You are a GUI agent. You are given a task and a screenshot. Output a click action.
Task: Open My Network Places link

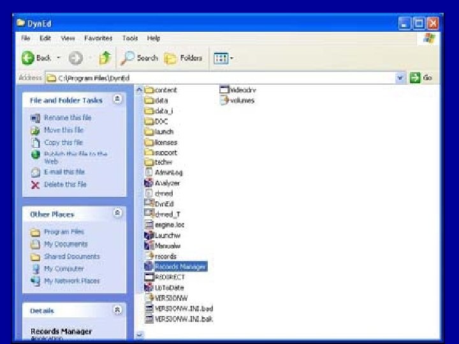(x=72, y=281)
